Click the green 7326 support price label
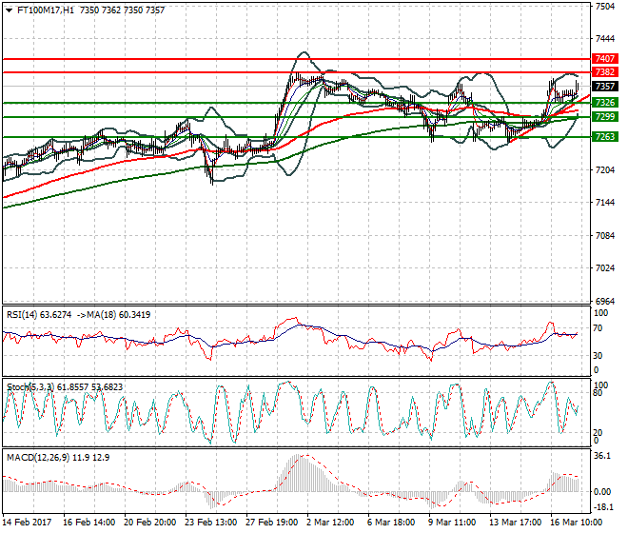 604,103
